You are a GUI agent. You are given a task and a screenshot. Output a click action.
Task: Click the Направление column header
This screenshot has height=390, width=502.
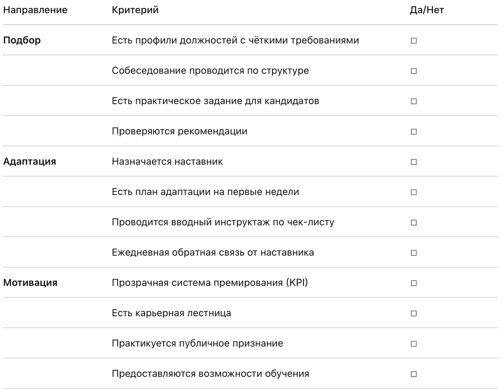click(35, 10)
